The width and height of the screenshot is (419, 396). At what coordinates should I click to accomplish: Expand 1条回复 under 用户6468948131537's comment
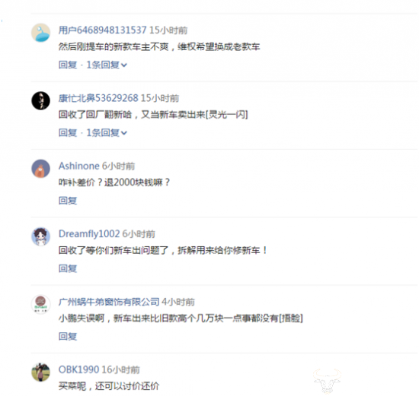107,65
